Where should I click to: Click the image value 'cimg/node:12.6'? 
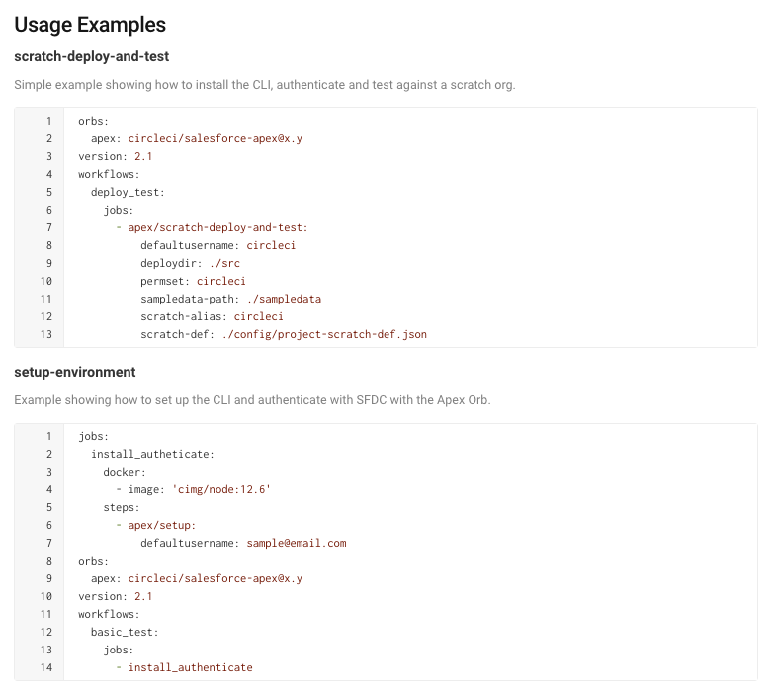tap(221, 489)
